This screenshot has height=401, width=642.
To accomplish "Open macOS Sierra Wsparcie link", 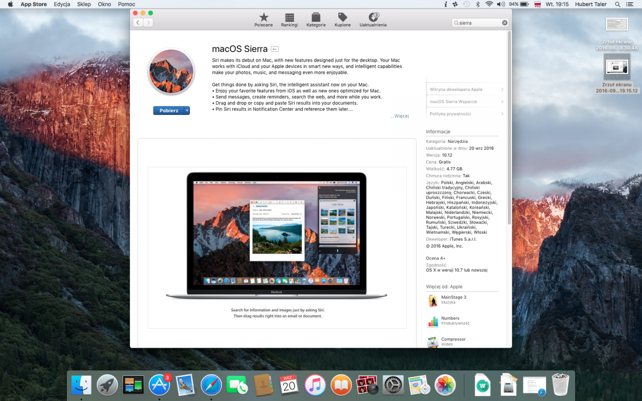I will tap(465, 102).
